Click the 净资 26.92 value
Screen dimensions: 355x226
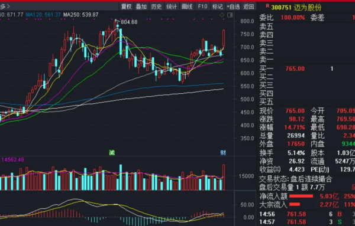pos(296,161)
